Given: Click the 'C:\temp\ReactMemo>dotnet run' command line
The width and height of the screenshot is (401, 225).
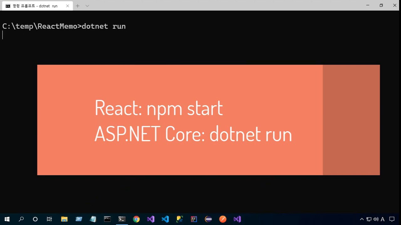Looking at the screenshot, I should [64, 26].
